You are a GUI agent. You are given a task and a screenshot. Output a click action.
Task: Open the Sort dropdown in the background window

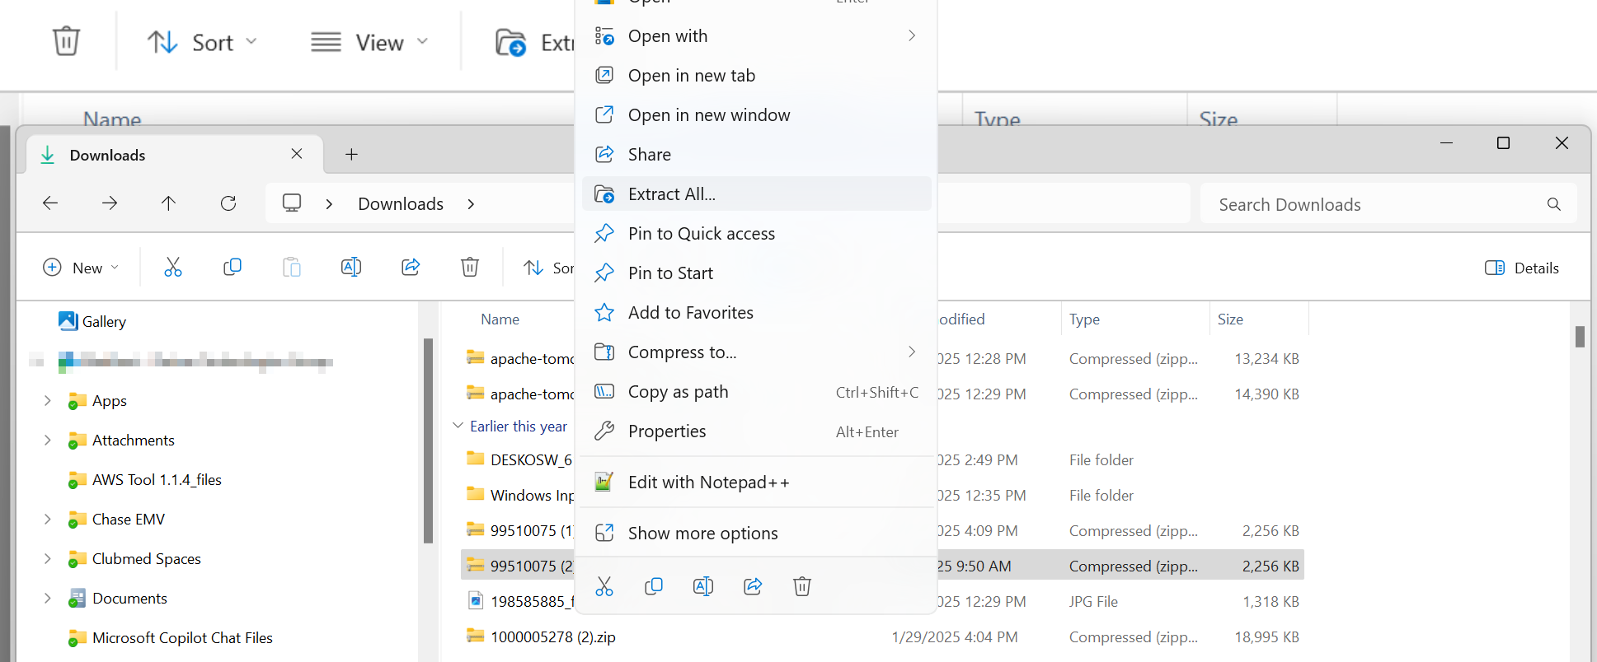(x=202, y=42)
